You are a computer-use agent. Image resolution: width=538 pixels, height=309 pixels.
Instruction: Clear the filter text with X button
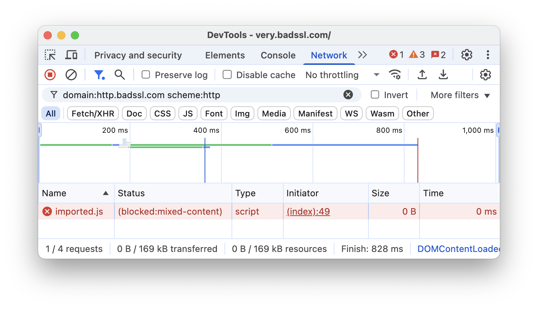pyautogui.click(x=348, y=95)
